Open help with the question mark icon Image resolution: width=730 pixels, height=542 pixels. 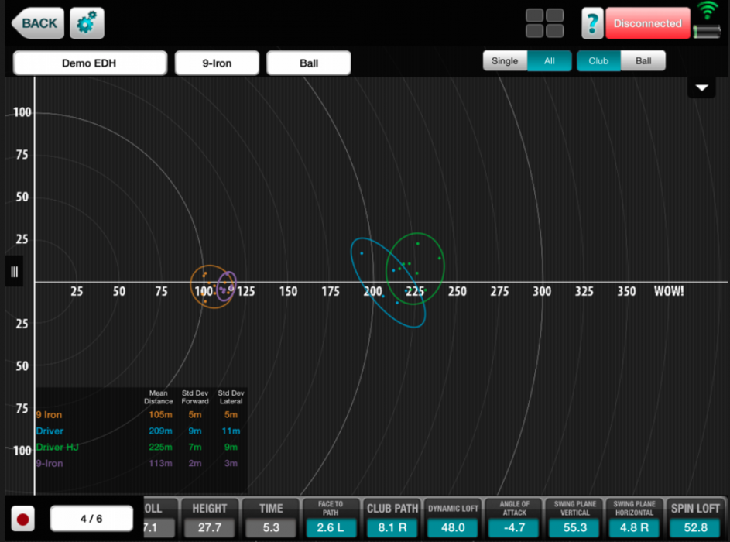point(592,22)
